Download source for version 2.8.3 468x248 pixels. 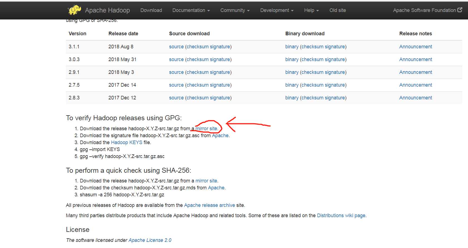(x=176, y=98)
